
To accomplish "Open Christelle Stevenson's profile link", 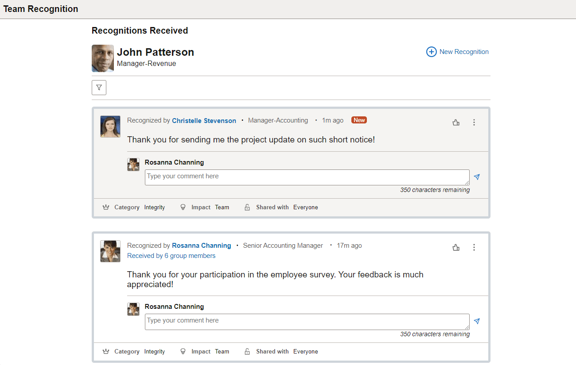I will (x=204, y=120).
